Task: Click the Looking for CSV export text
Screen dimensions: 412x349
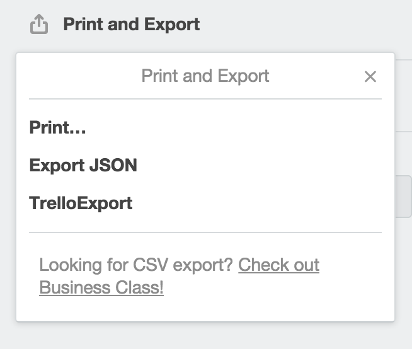Action: [x=136, y=265]
